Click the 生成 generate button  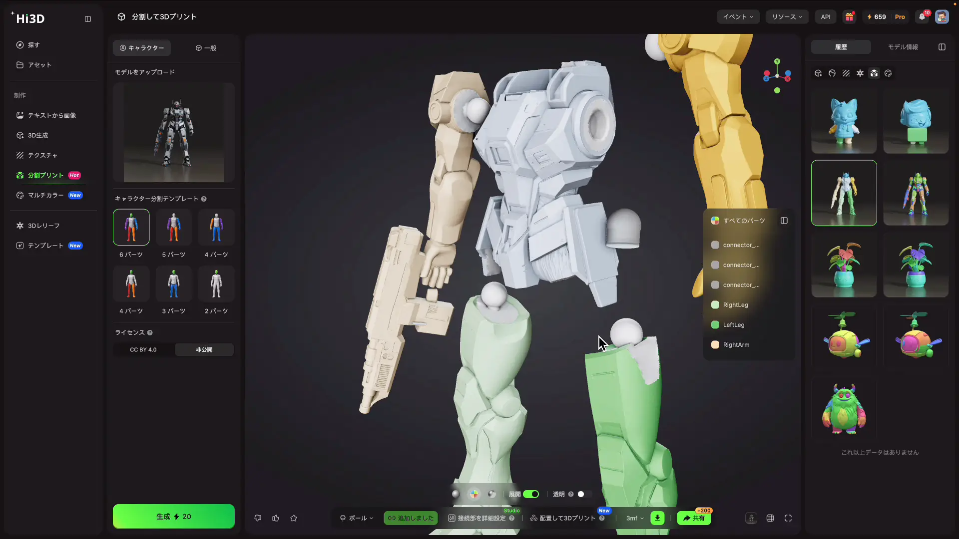[174, 517]
